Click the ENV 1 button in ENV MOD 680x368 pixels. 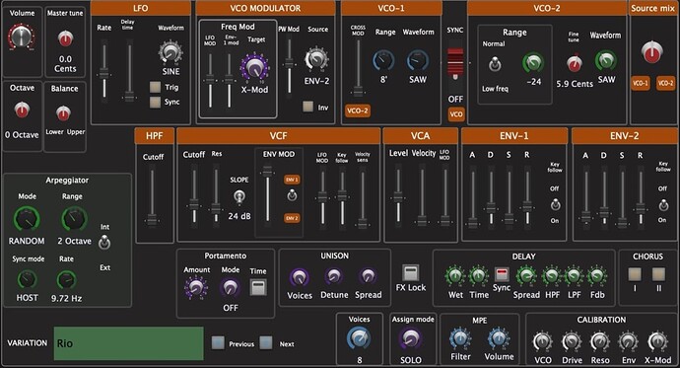[292, 180]
